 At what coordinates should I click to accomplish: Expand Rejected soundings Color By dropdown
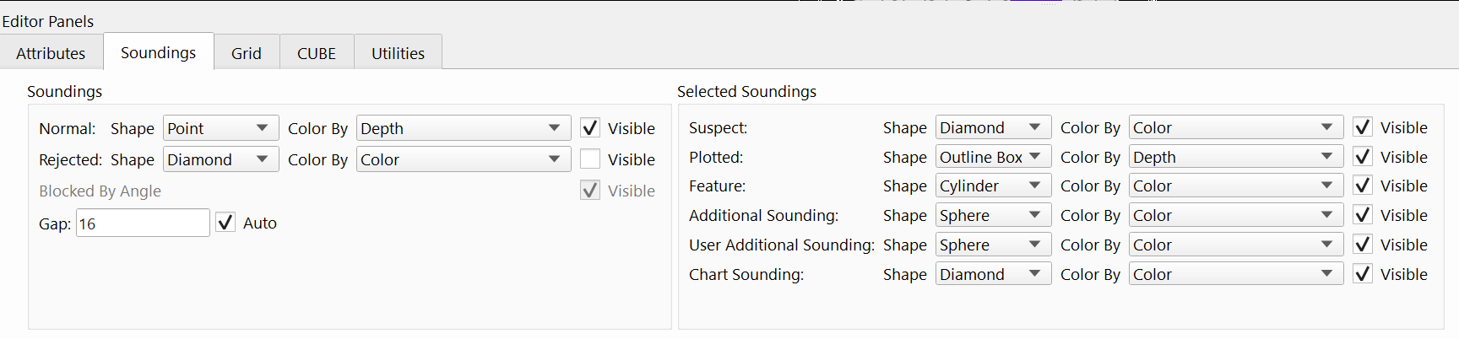point(463,159)
